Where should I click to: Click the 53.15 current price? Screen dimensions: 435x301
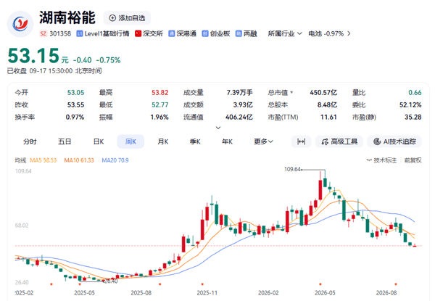coord(33,56)
